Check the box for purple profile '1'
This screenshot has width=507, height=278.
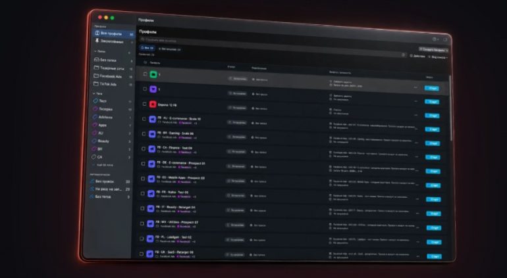tap(145, 89)
